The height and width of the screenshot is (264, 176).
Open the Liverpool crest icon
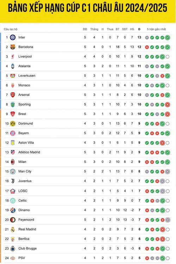point(13,57)
